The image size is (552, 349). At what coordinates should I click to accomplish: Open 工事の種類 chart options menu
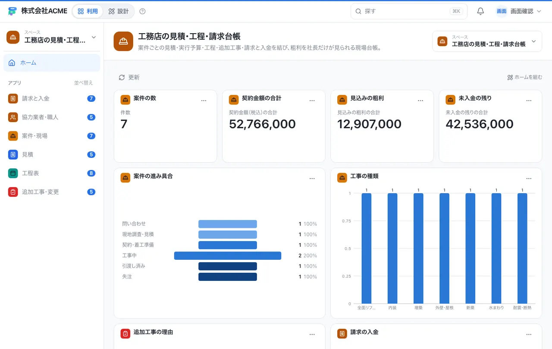pos(529,179)
